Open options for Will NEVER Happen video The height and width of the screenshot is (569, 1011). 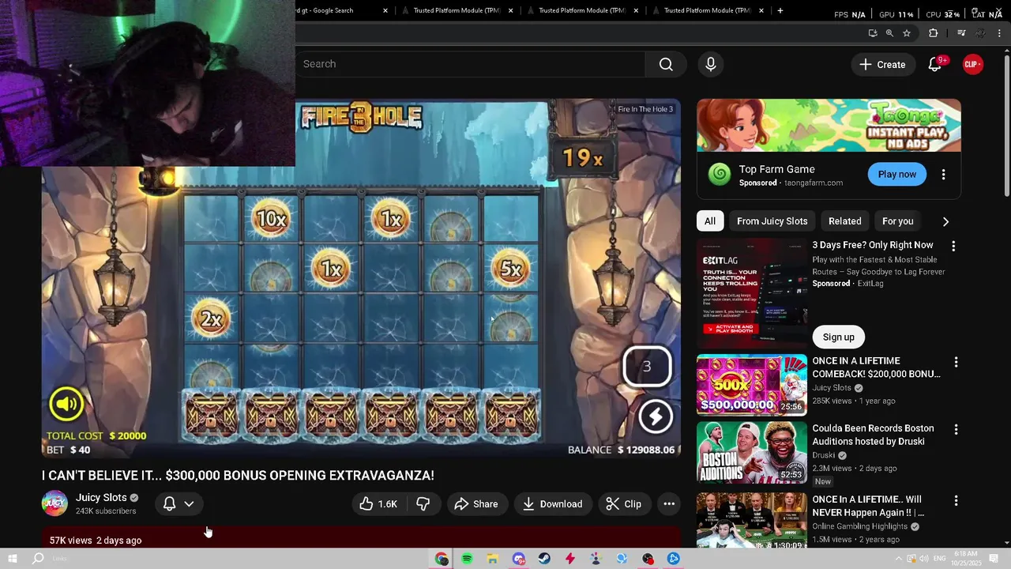pos(956,501)
